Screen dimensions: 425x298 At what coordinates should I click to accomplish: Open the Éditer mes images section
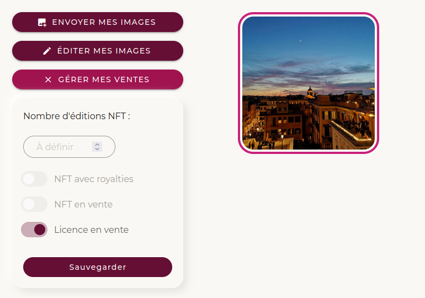(x=98, y=51)
